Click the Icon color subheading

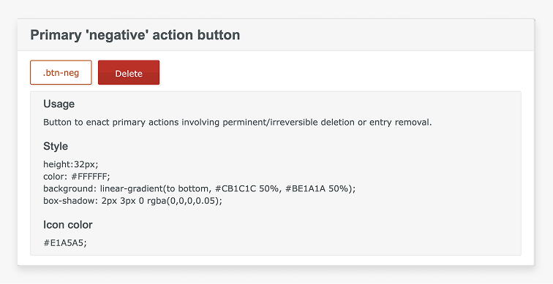click(68, 225)
